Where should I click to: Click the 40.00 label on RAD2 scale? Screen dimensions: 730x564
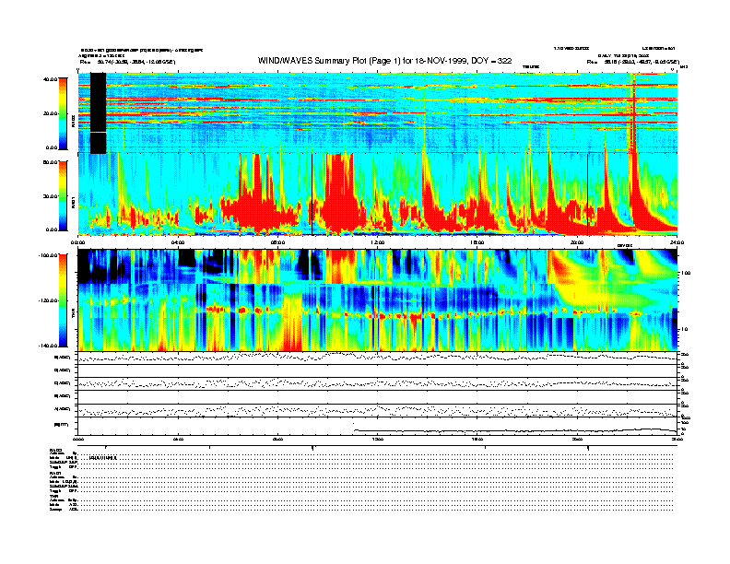click(50, 79)
